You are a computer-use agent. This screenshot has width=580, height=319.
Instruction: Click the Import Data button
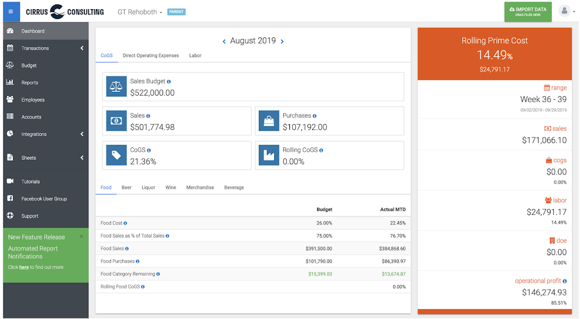(527, 11)
